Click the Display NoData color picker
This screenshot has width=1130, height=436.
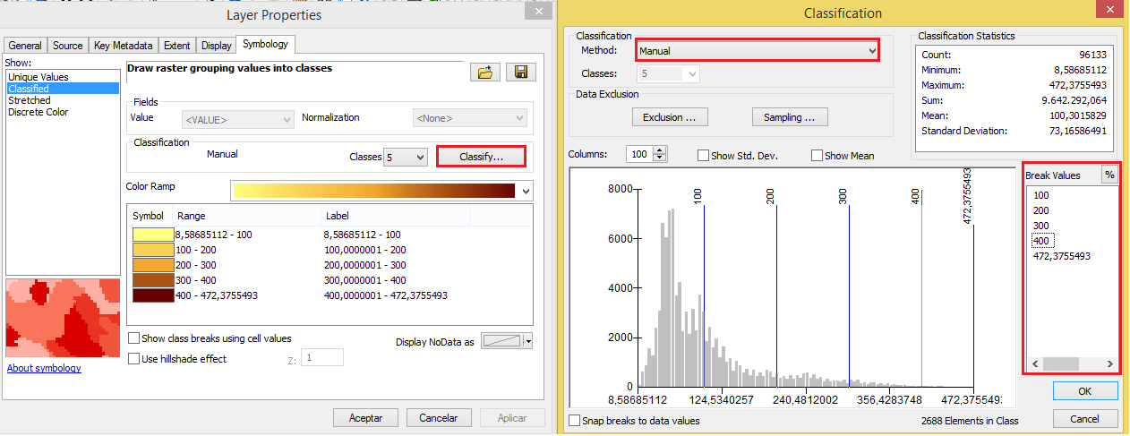507,341
